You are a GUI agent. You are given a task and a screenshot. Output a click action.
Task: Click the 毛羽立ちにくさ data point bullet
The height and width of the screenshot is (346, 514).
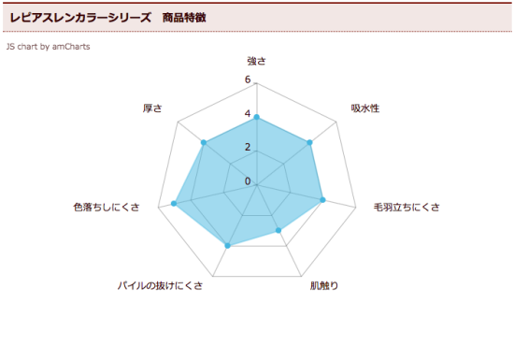coord(322,200)
